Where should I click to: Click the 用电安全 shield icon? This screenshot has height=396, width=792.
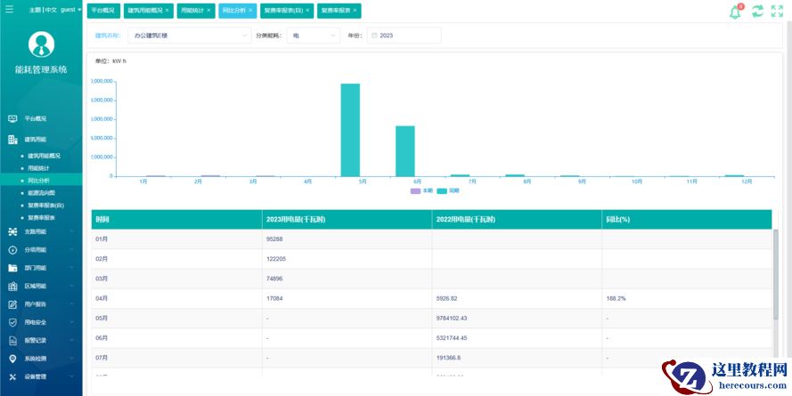(x=12, y=322)
